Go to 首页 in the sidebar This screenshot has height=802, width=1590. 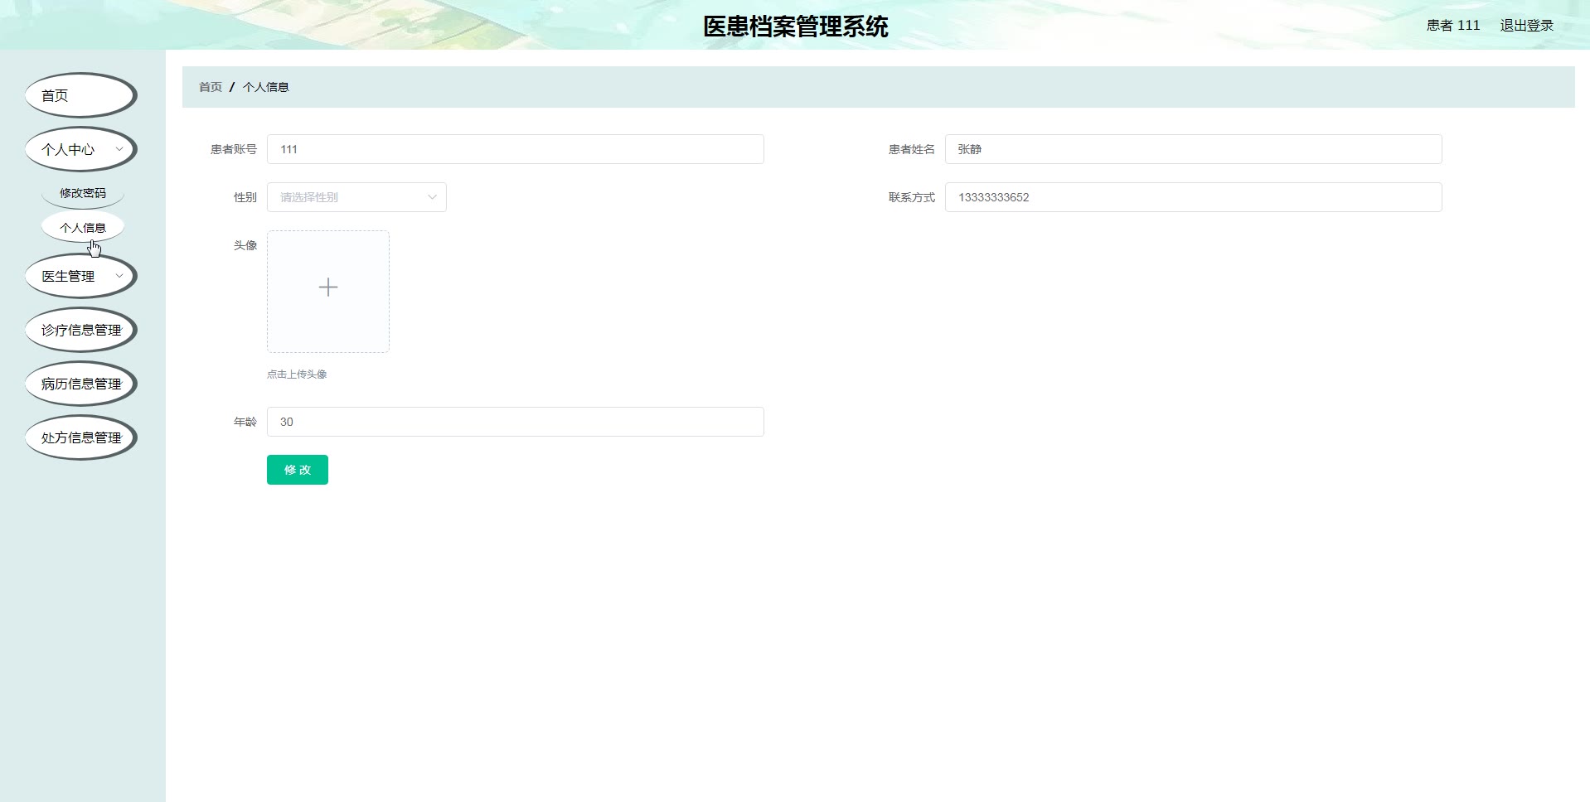tap(80, 95)
